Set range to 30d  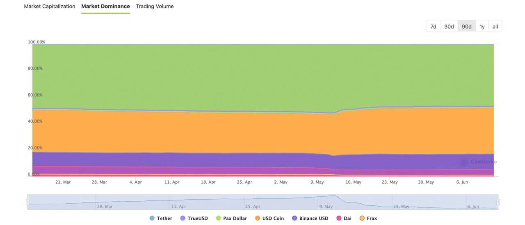coord(449,26)
